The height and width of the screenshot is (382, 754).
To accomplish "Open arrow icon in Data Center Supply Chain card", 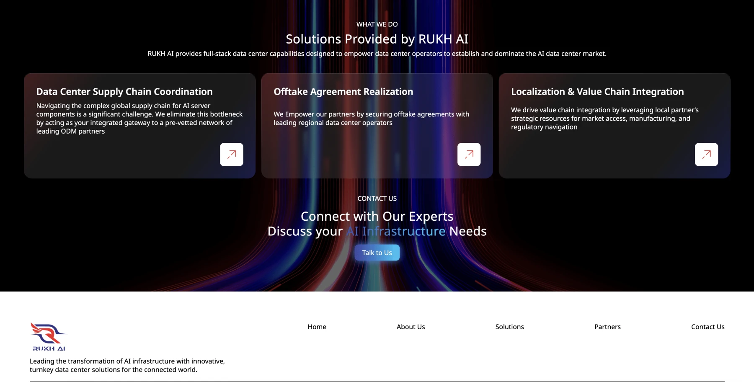I will tap(231, 155).
